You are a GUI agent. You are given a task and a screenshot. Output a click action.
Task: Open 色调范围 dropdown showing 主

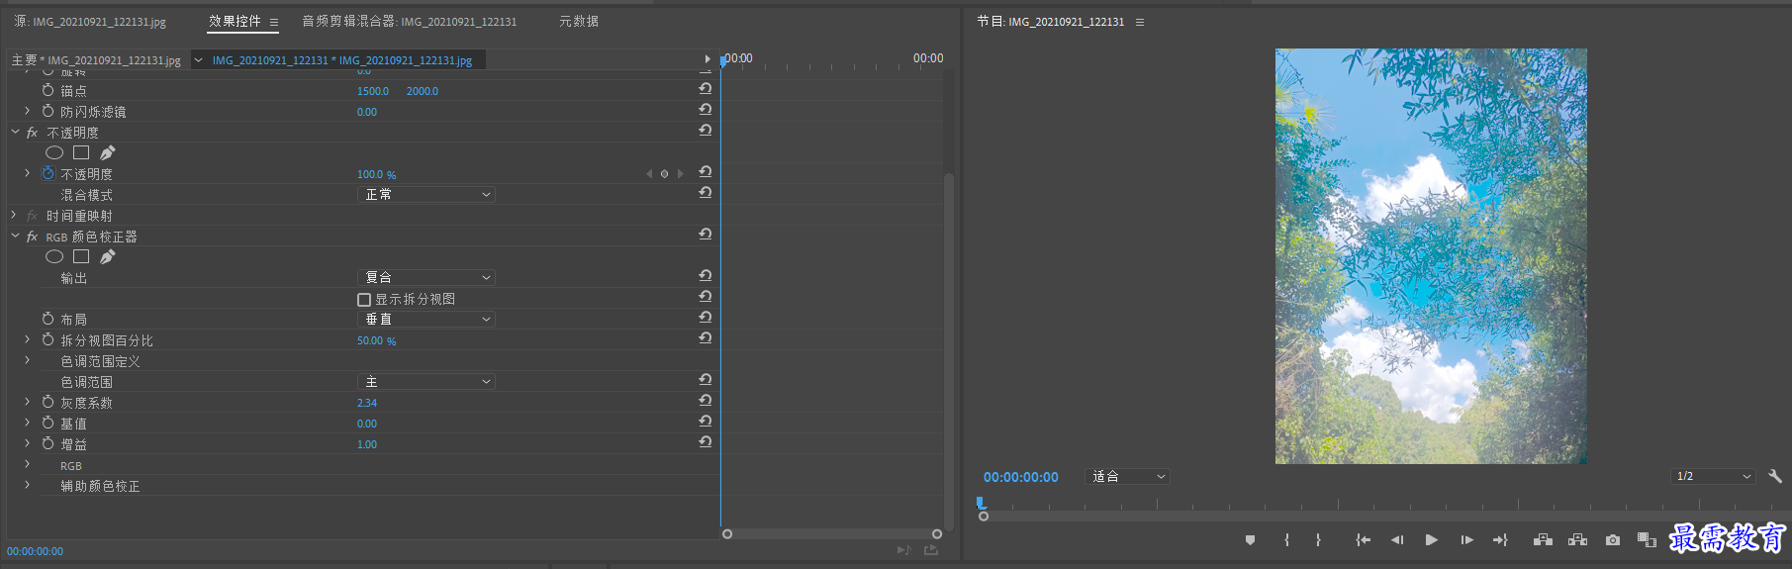pyautogui.click(x=426, y=382)
